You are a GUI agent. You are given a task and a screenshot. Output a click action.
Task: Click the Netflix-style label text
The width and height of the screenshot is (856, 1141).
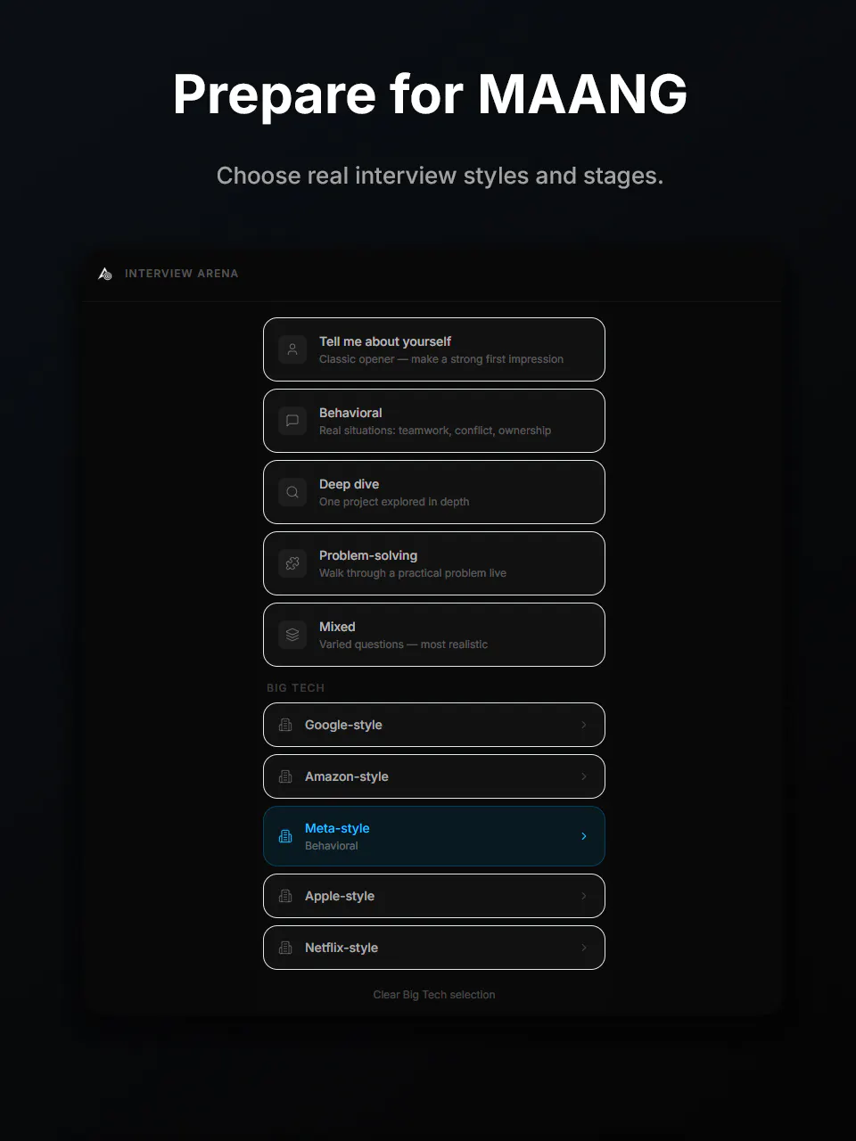342,948
